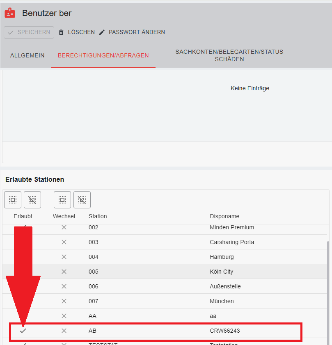Deselect all stations in Wechsel column

coord(82,200)
